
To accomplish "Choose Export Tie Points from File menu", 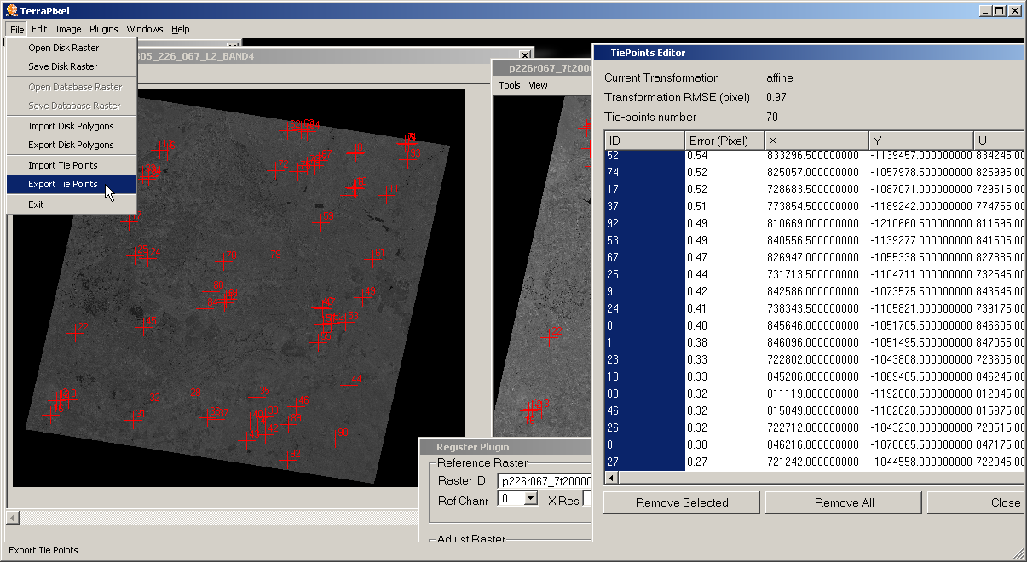I will (63, 184).
